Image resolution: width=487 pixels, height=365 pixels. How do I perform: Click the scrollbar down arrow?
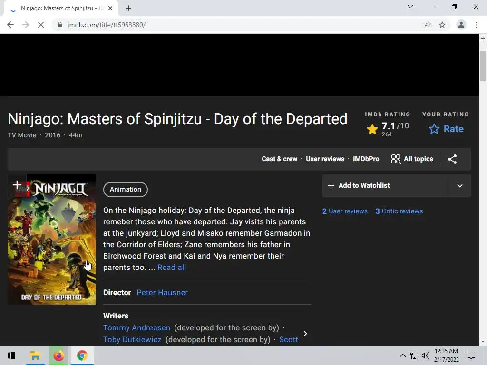483,342
